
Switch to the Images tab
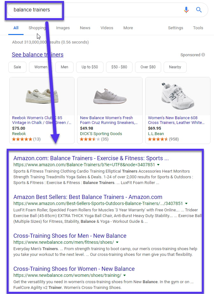(x=63, y=28)
